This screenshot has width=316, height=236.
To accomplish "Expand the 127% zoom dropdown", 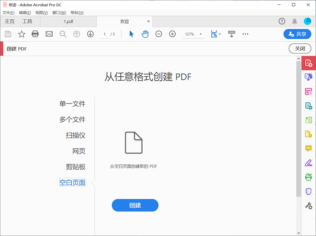I will 200,34.
